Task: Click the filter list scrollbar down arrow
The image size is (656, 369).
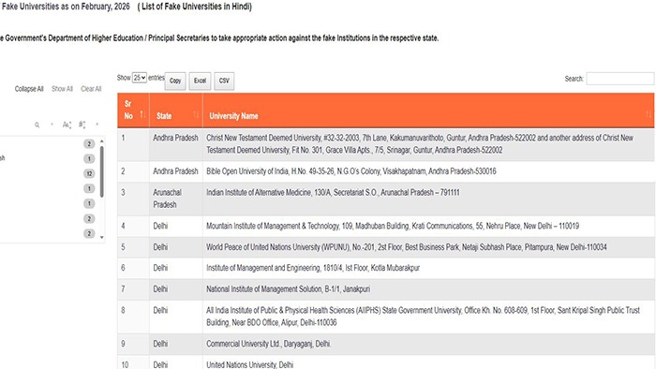Action: coord(101,237)
